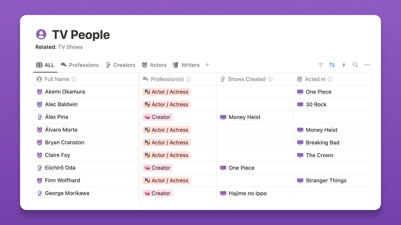The width and height of the screenshot is (401, 225).
Task: Switch to the Writers tab
Action: (x=186, y=65)
